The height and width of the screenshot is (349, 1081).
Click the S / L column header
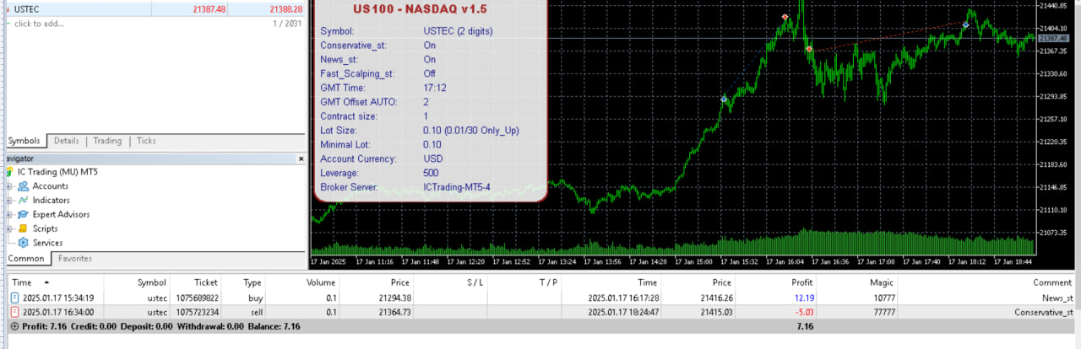(474, 282)
